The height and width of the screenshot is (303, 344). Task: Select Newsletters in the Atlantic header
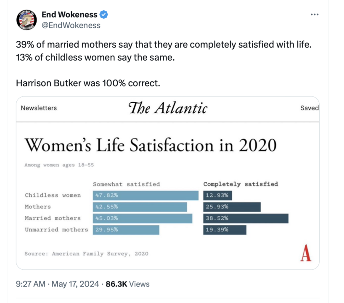[x=39, y=108]
